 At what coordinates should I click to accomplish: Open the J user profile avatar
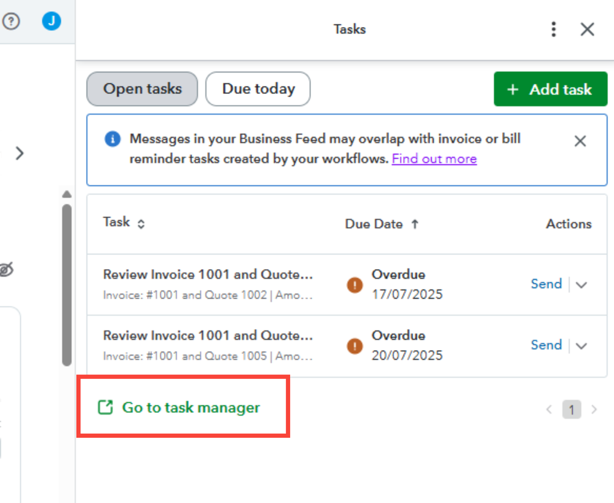52,21
